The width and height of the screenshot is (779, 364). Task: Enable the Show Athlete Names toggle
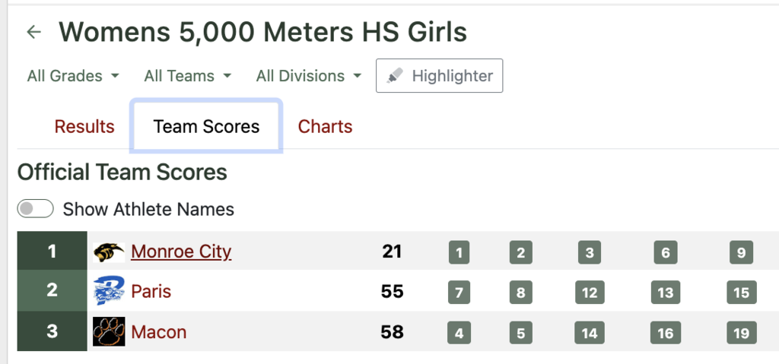(x=36, y=209)
